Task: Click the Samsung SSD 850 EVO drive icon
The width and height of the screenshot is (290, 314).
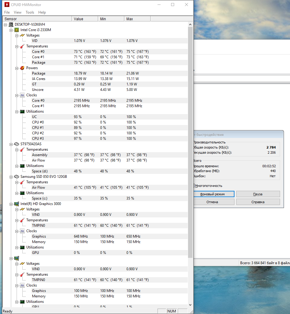Action: click(x=17, y=177)
